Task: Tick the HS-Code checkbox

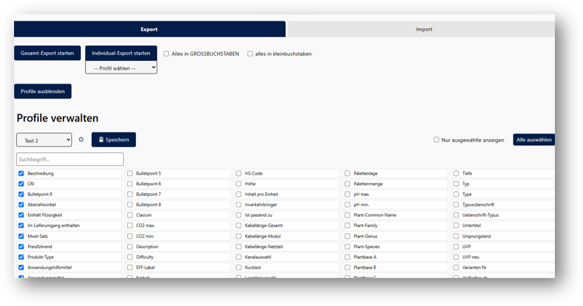Action: coord(238,174)
